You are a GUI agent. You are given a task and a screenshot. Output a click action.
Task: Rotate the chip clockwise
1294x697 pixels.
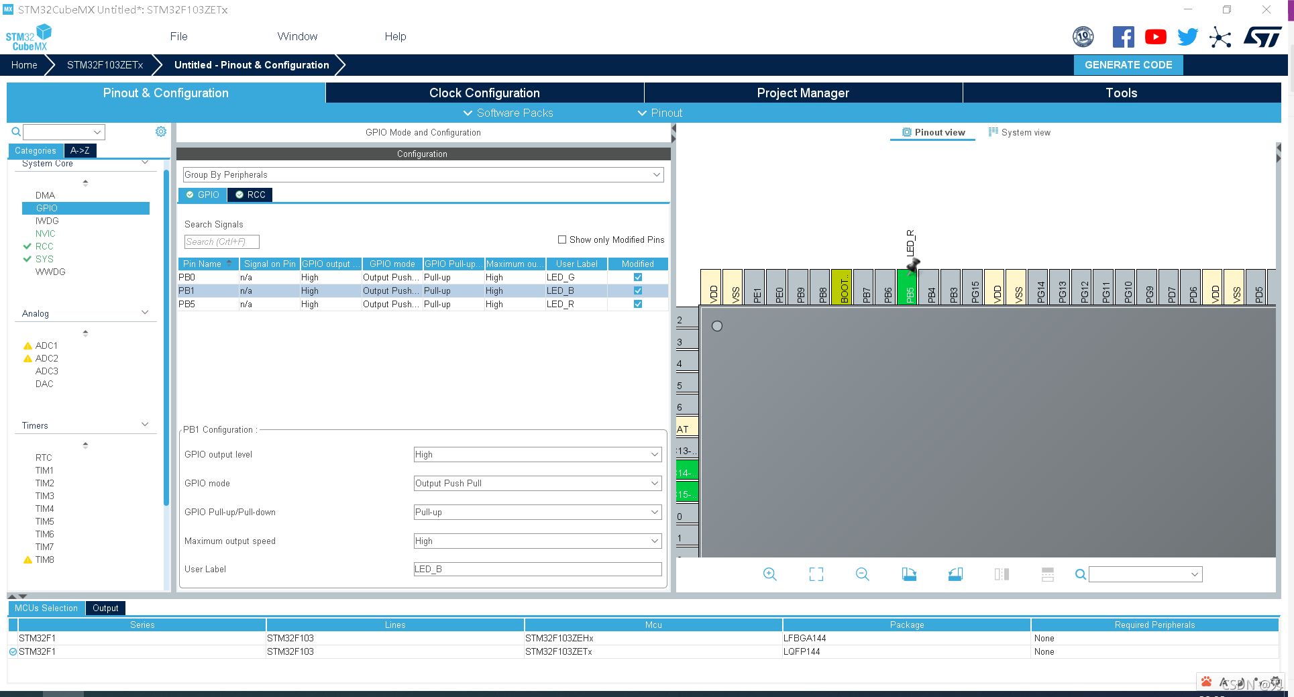click(909, 574)
